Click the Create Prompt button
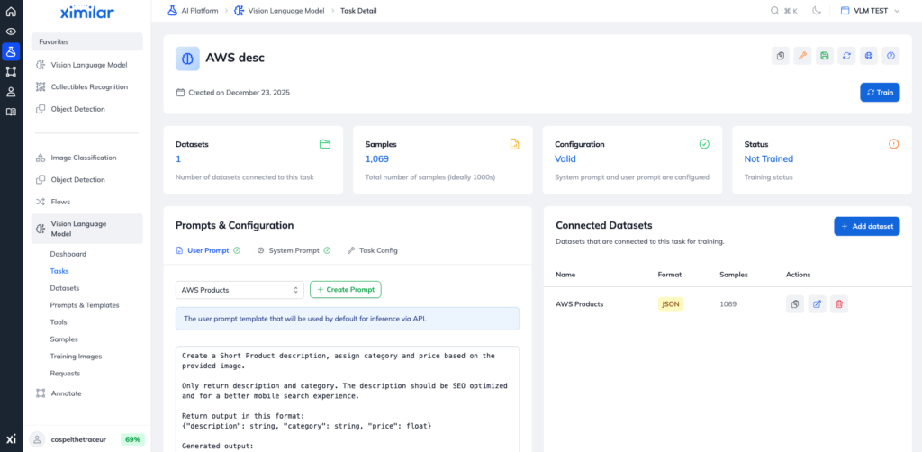This screenshot has height=452, width=922. pos(346,290)
